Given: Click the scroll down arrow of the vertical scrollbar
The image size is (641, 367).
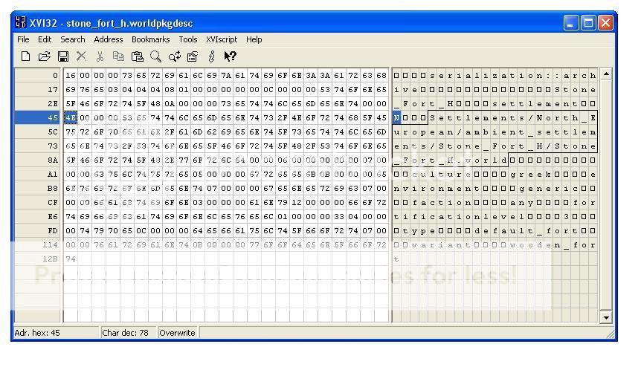Looking at the screenshot, I should tap(606, 317).
